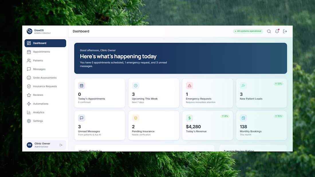Open the notifications bell
Image resolution: width=315 pixels, height=177 pixels.
coord(277,31)
